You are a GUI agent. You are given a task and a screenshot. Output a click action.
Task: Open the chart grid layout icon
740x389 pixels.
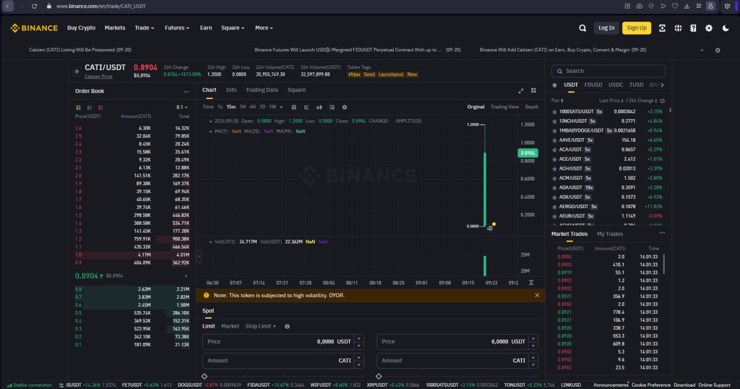click(534, 91)
